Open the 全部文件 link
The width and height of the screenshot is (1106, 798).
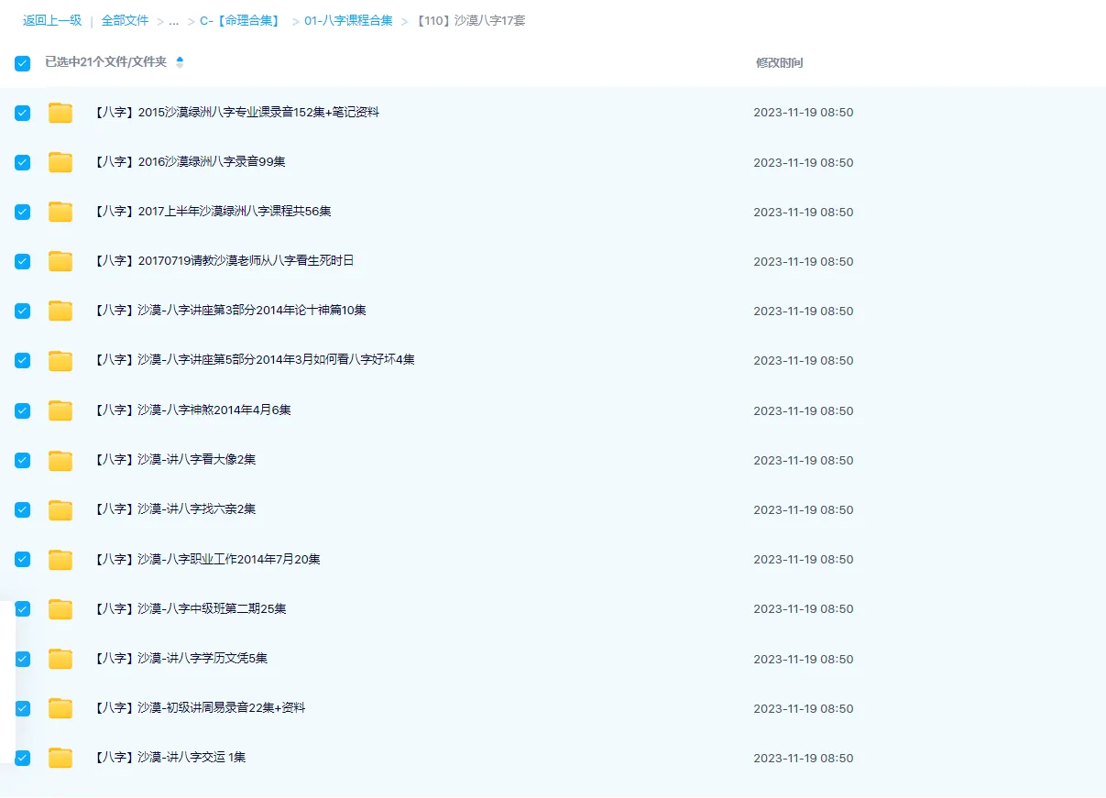point(125,20)
